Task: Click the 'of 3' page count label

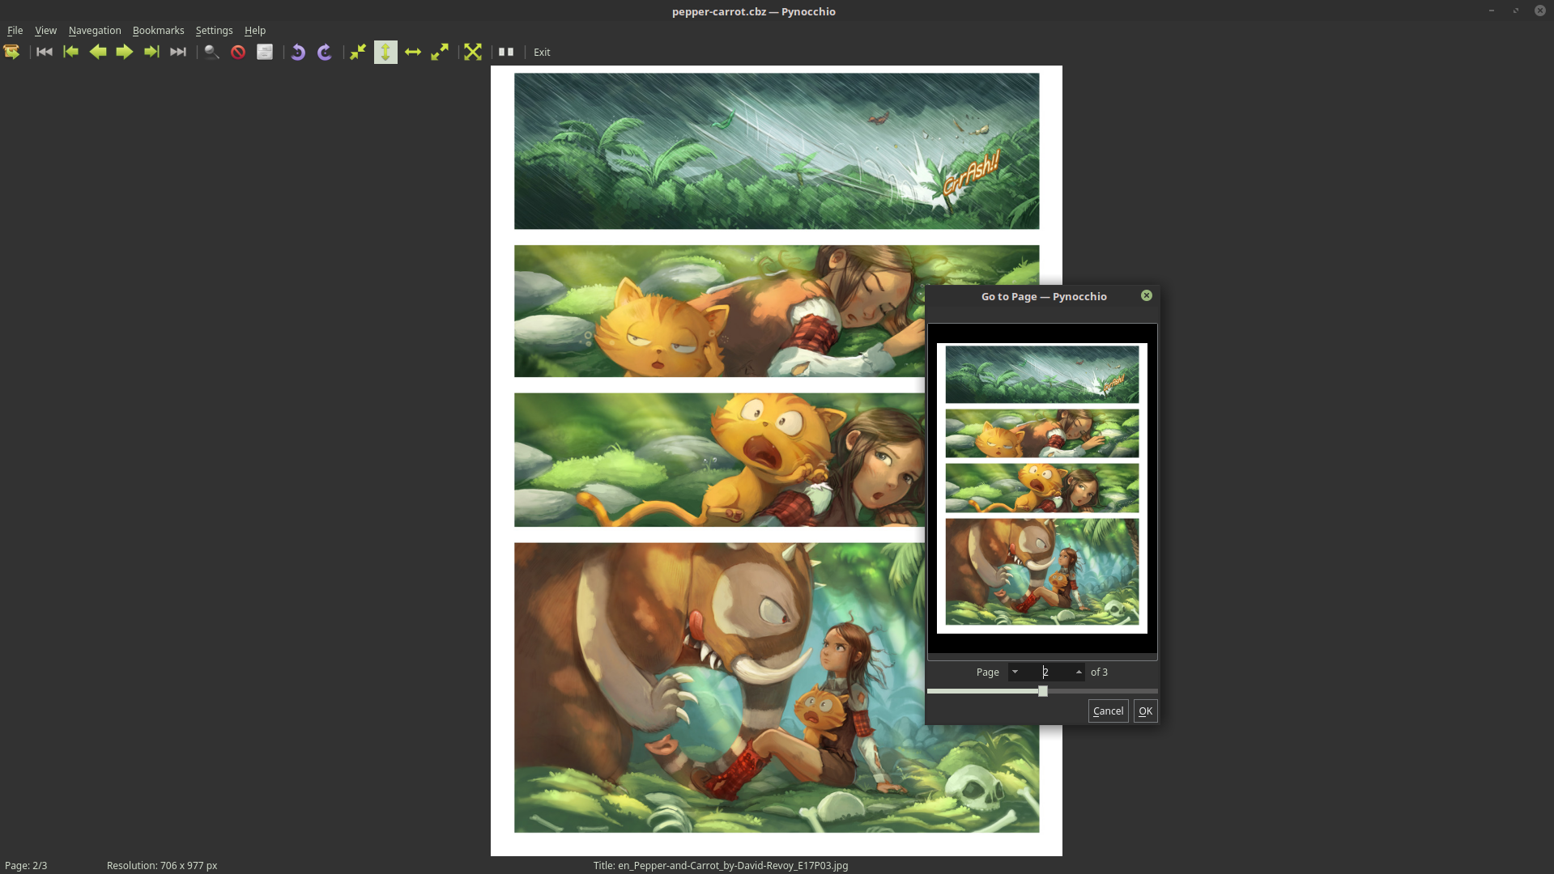Action: click(x=1099, y=672)
